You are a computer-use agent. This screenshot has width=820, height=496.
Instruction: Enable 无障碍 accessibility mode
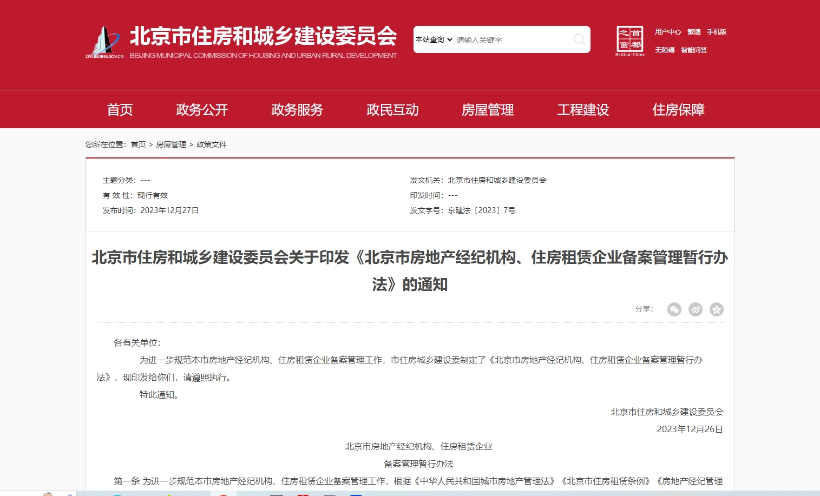pyautogui.click(x=665, y=50)
